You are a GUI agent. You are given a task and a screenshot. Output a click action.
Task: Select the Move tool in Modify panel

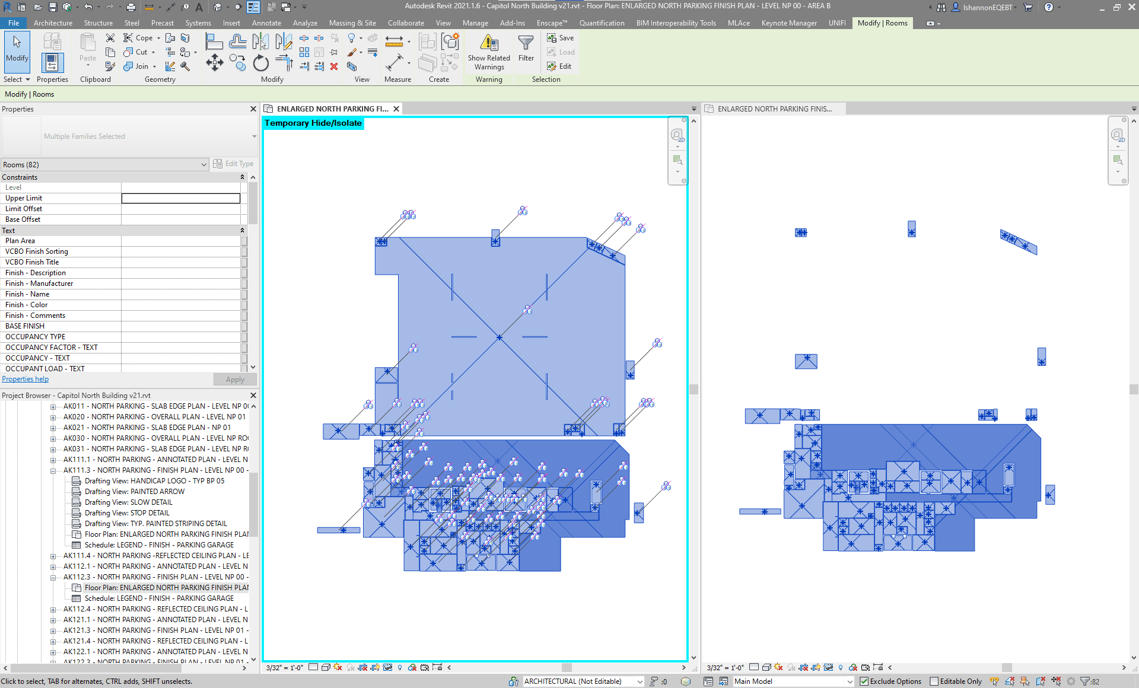(214, 62)
